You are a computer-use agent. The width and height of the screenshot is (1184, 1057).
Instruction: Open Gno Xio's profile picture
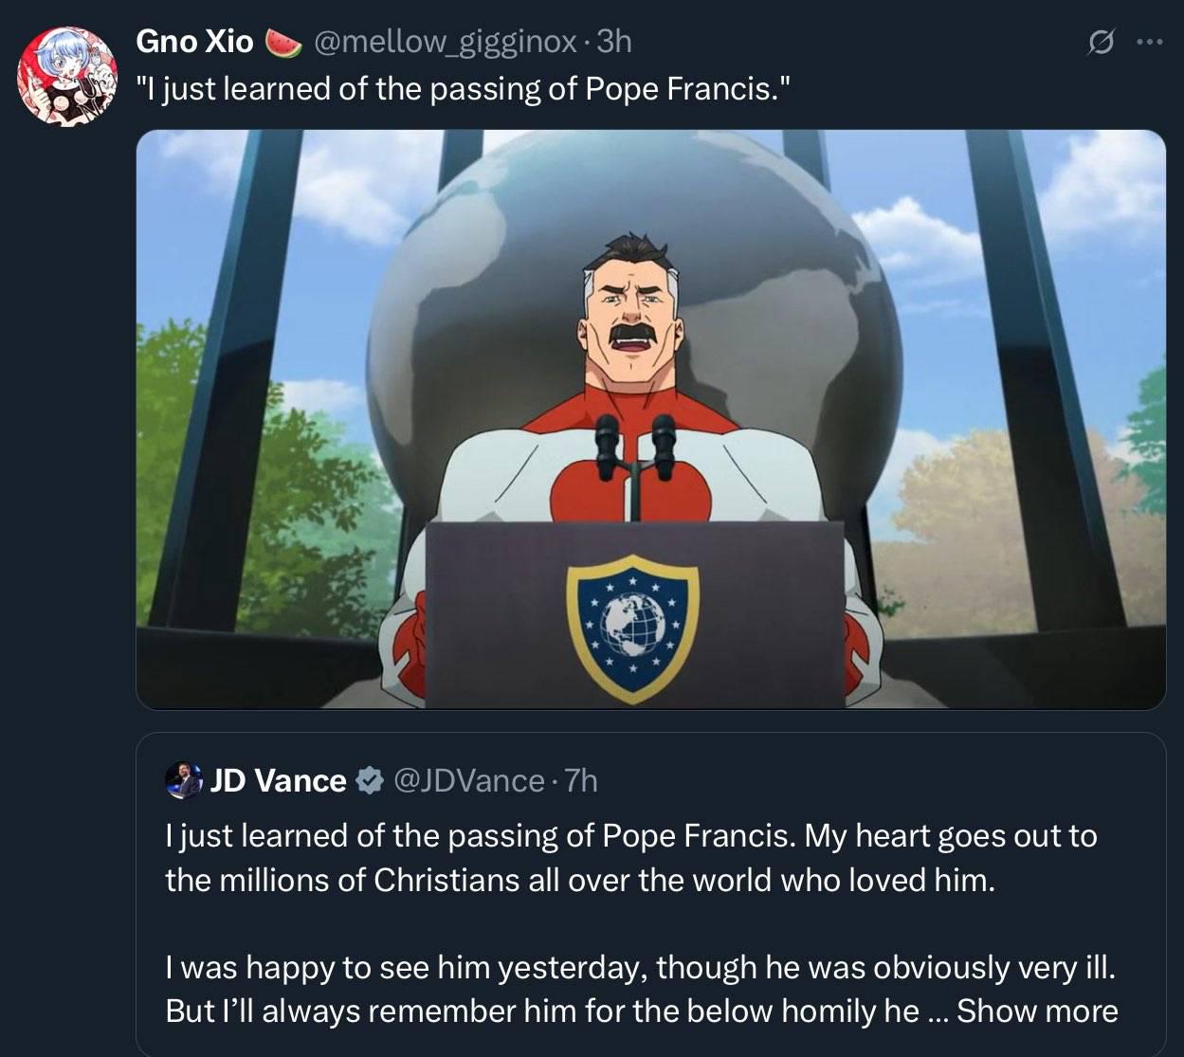coord(68,76)
